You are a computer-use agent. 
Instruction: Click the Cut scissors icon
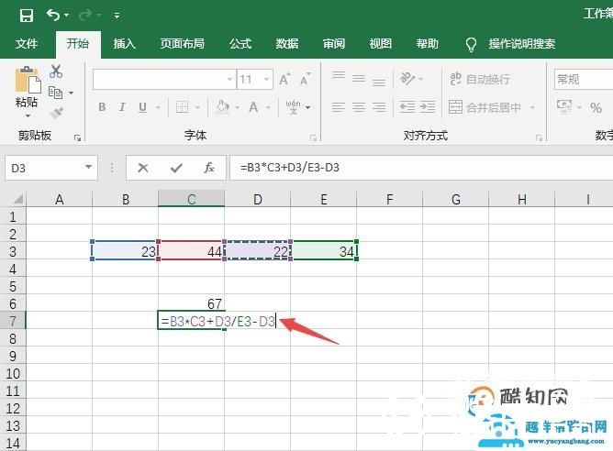(x=56, y=71)
